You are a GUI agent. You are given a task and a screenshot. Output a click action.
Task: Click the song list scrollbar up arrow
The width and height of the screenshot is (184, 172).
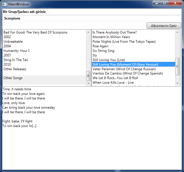pyautogui.click(x=177, y=32)
